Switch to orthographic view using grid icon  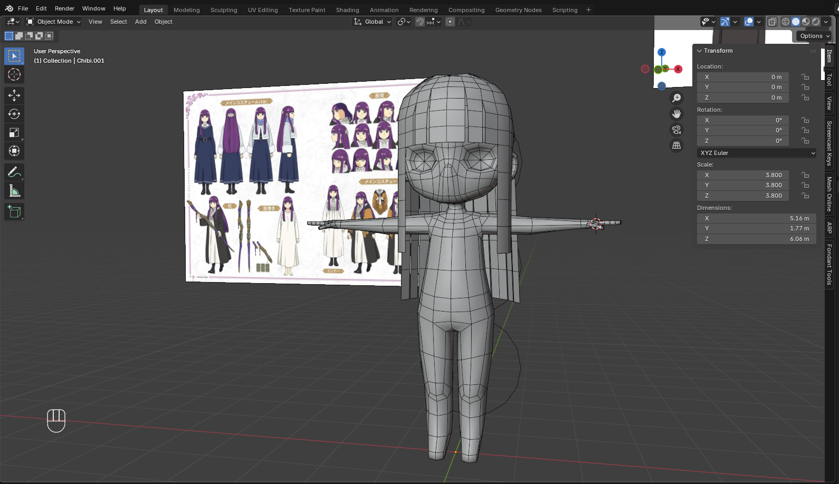tap(676, 146)
